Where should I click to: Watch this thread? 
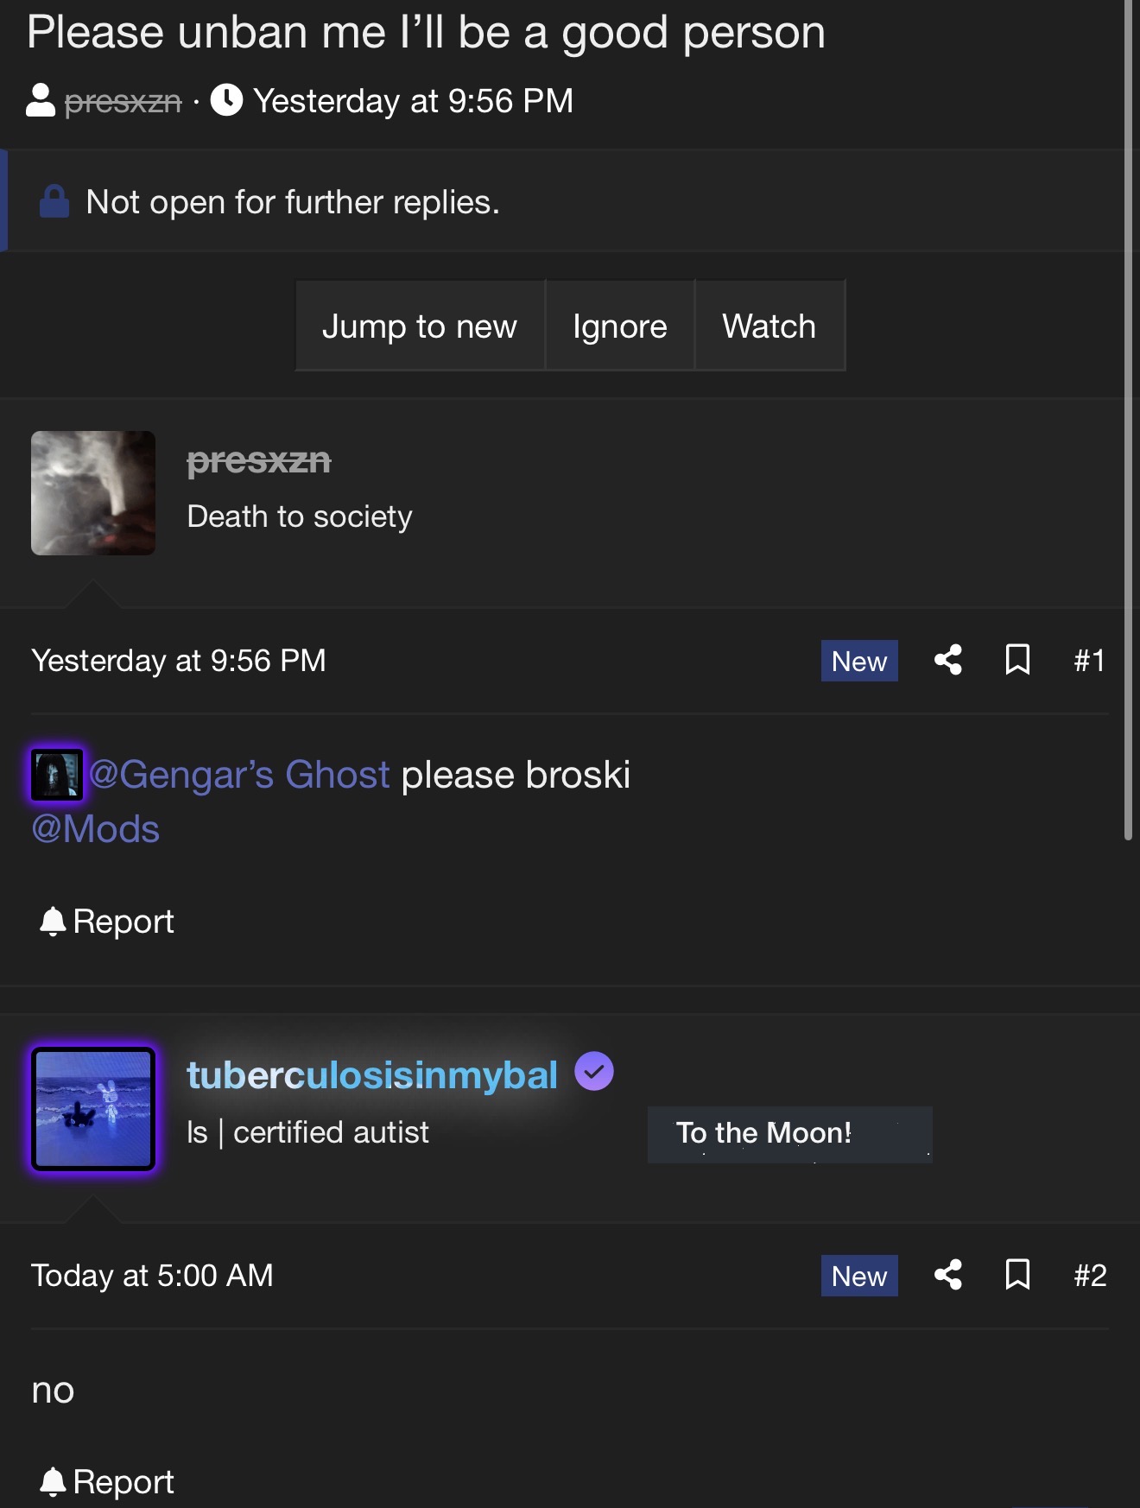pos(769,326)
